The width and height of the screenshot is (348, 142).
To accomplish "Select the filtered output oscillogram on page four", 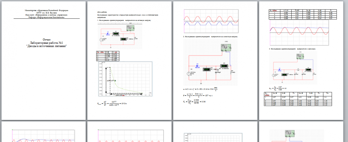I will pyautogui.click(x=299, y=33).
